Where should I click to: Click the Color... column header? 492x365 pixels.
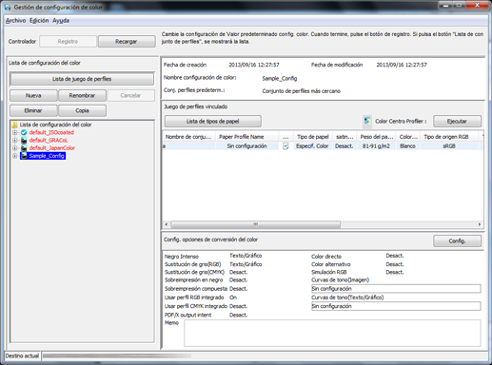408,137
